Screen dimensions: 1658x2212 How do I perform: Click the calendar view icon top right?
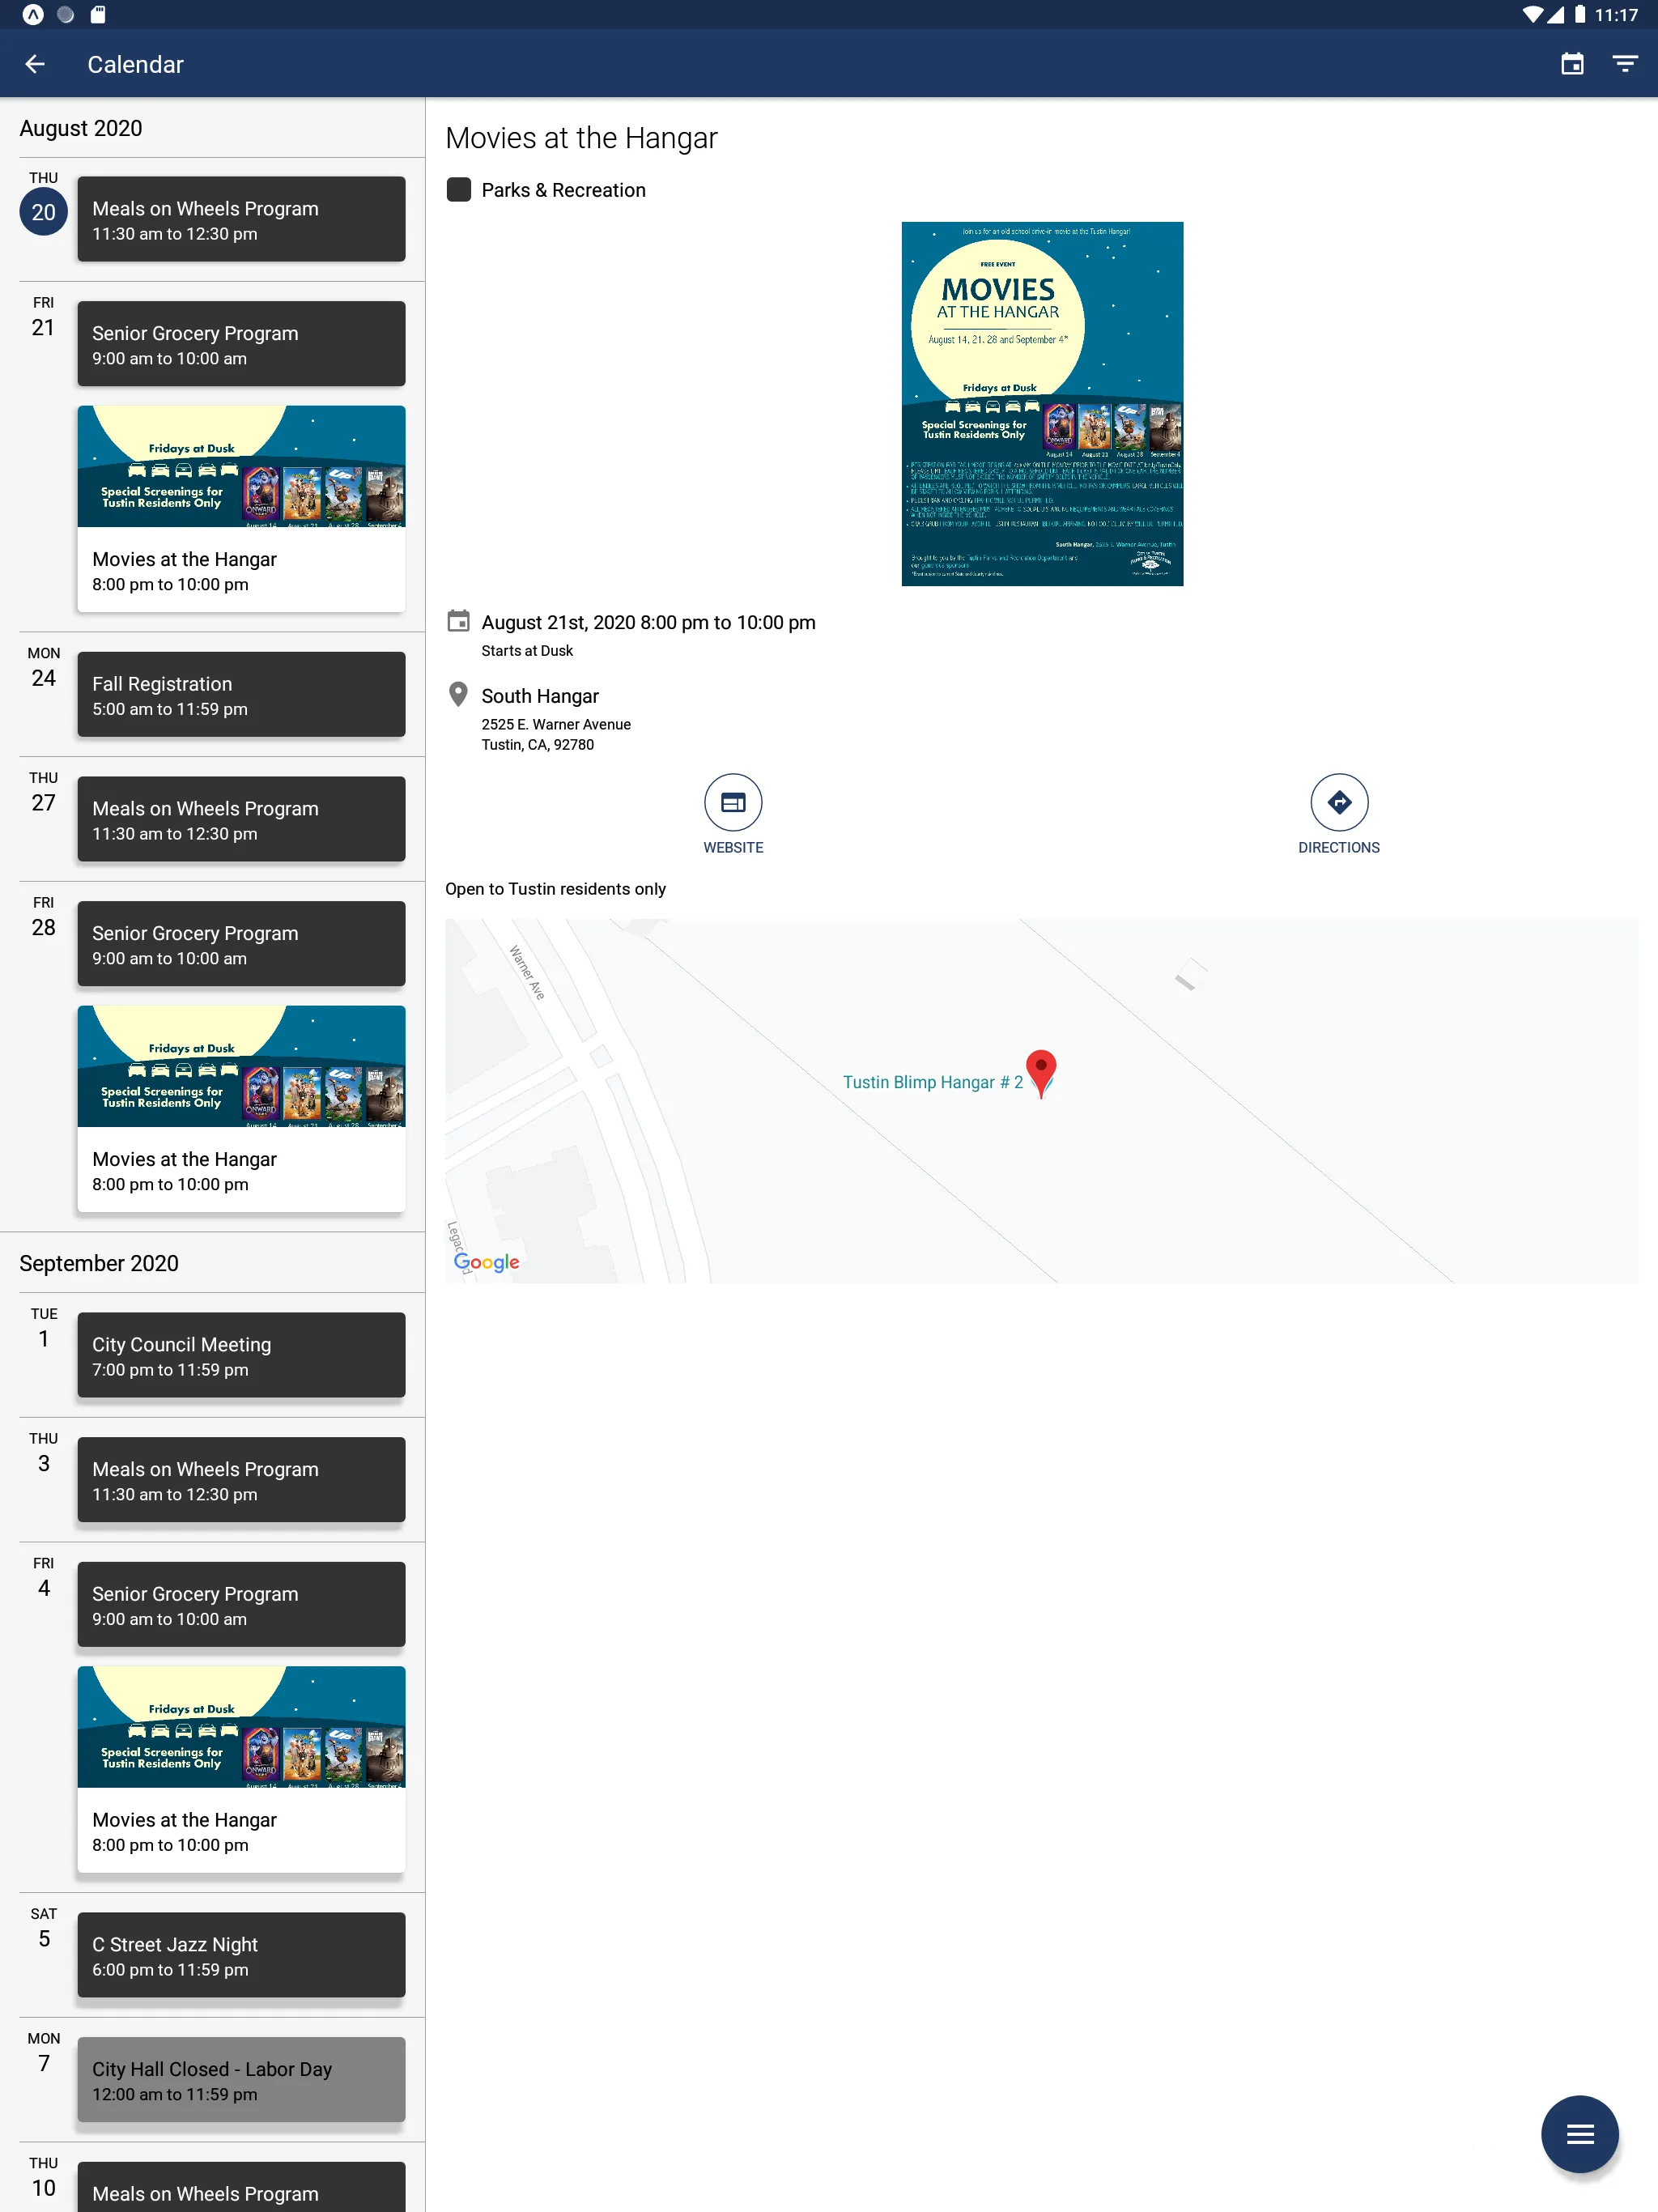[1567, 65]
